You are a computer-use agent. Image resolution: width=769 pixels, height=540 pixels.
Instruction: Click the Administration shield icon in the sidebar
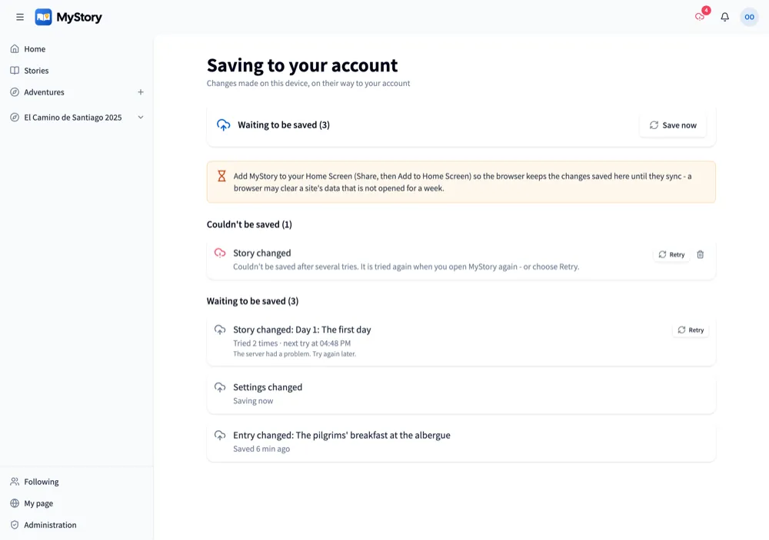coord(15,525)
